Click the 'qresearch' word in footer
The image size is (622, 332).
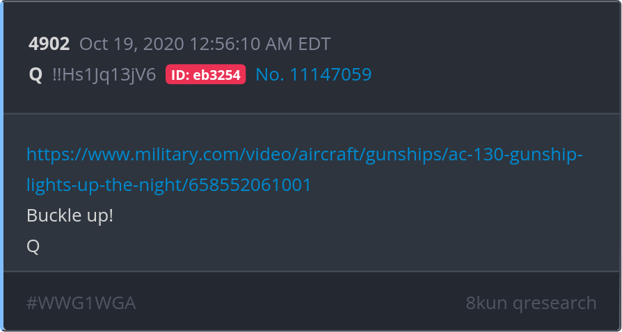[x=555, y=303]
